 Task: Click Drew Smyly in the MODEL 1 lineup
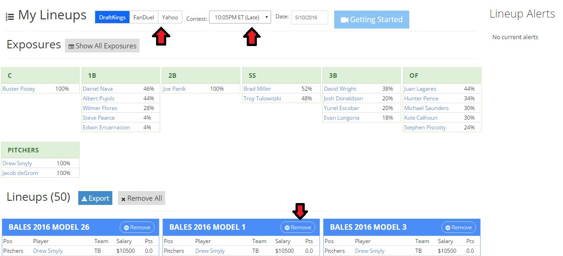coord(210,251)
